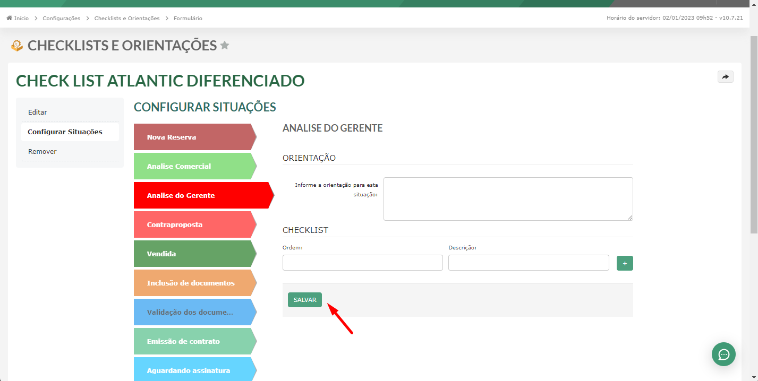
Task: Focus the Descrição input field
Action: coord(529,263)
